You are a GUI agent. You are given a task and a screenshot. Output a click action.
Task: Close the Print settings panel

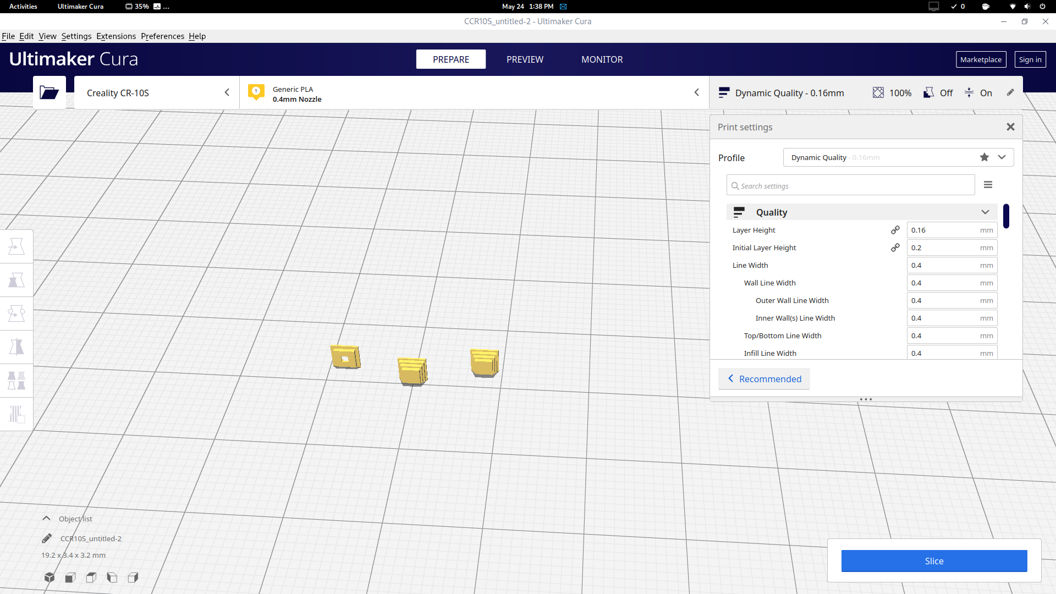click(x=1010, y=127)
